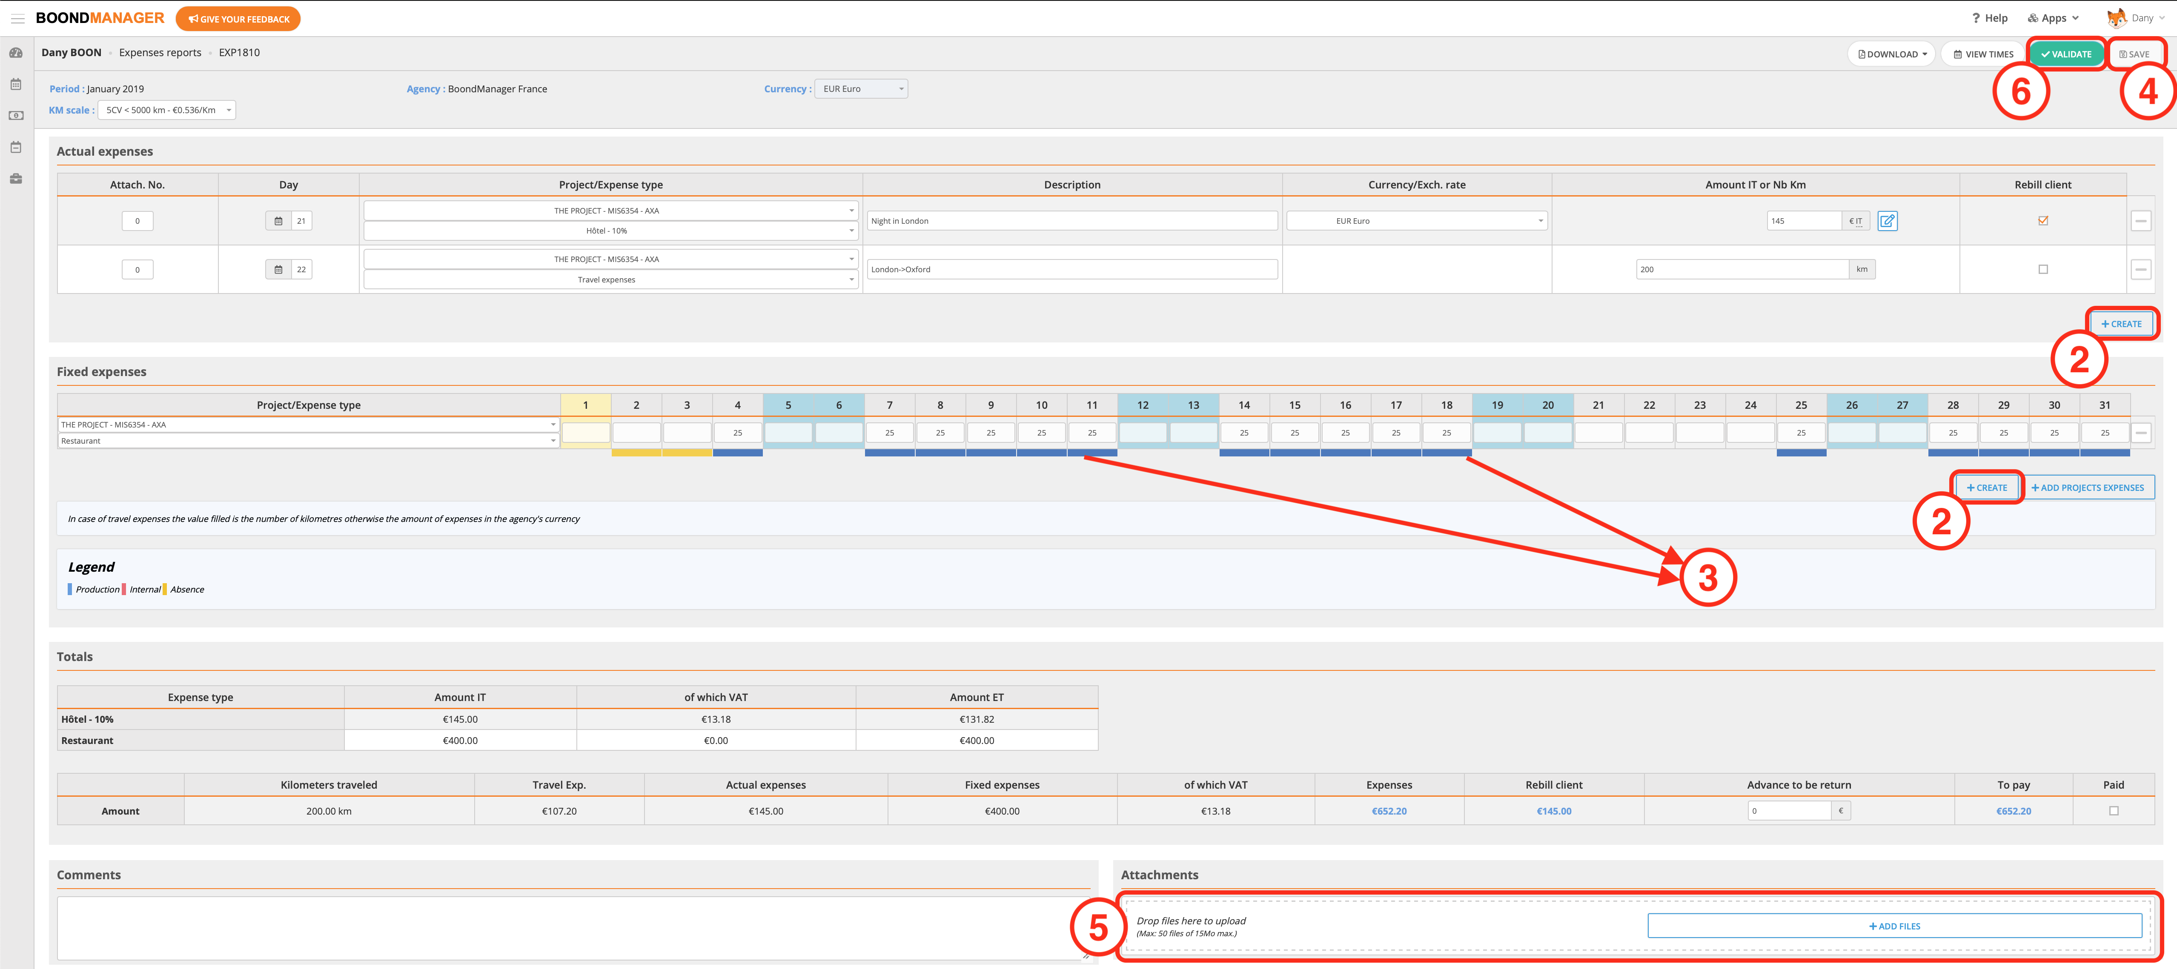2177x969 pixels.
Task: Go to Expenses reports breadcrumb
Action: tap(160, 52)
